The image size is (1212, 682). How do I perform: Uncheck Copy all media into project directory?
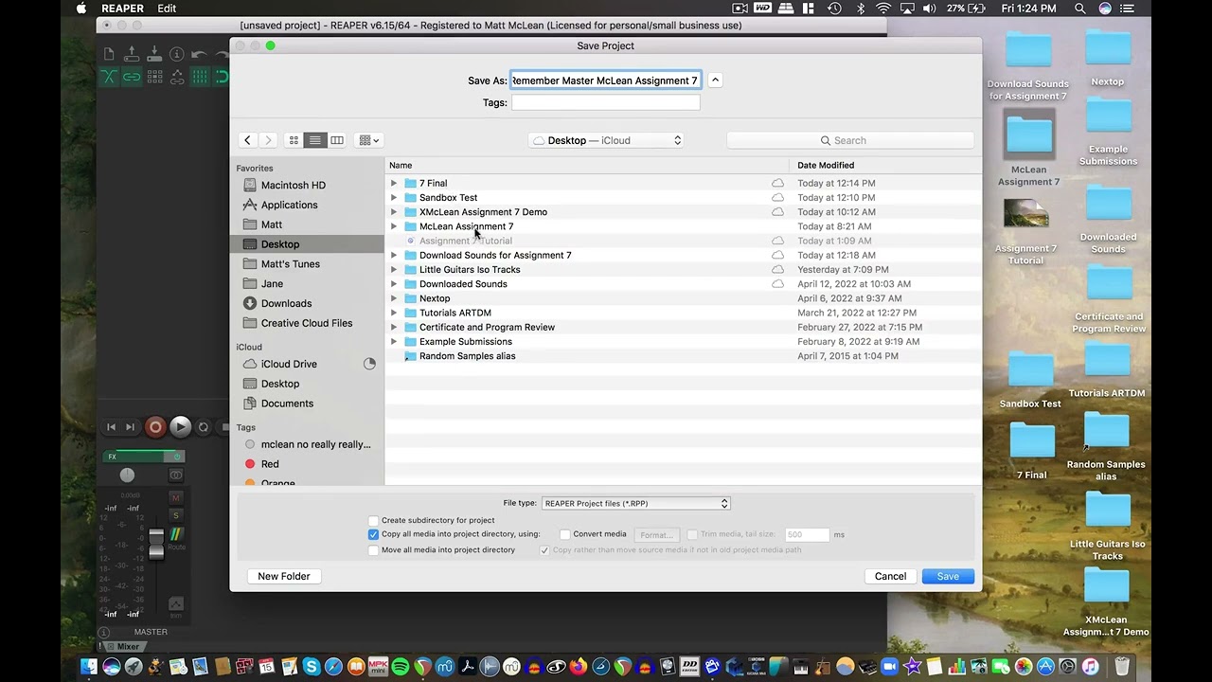[x=373, y=534]
